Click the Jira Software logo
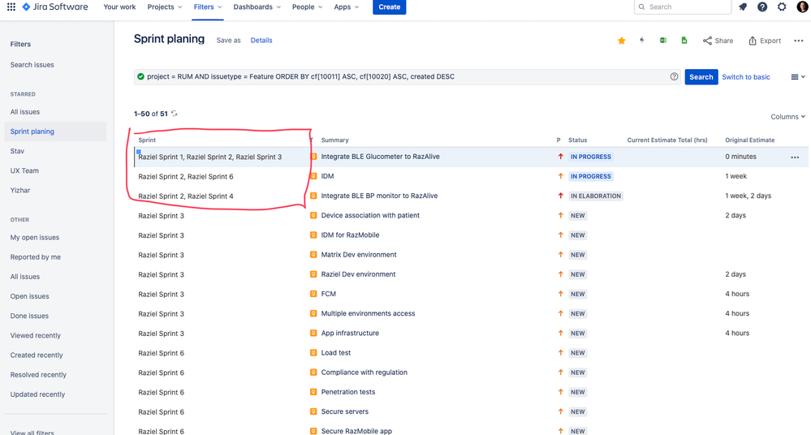Screen dimensions: 811x435 [x=55, y=6]
